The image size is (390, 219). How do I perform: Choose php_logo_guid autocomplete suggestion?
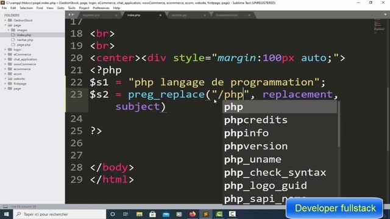click(280, 186)
